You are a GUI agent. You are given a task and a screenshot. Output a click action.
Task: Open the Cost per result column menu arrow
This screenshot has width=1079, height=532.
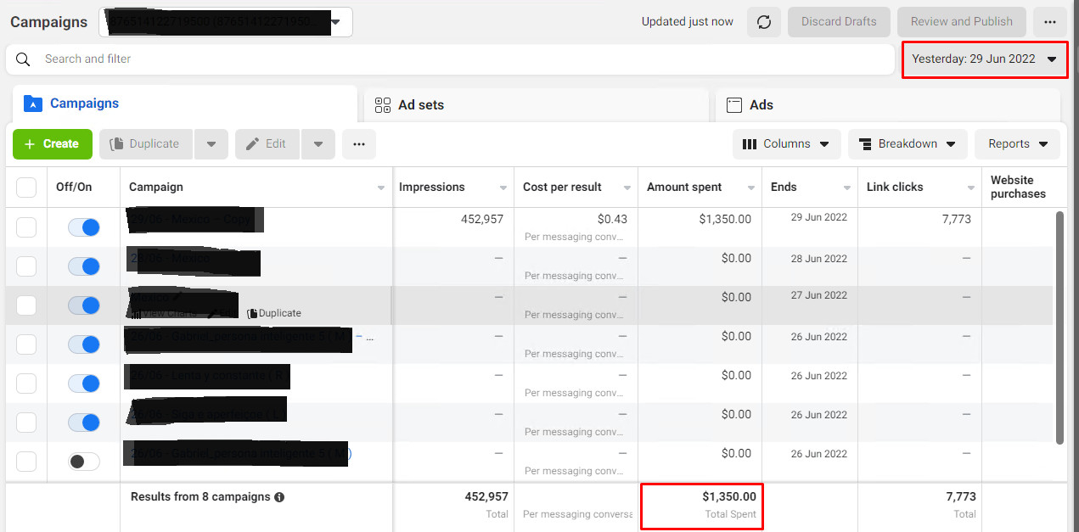click(627, 188)
